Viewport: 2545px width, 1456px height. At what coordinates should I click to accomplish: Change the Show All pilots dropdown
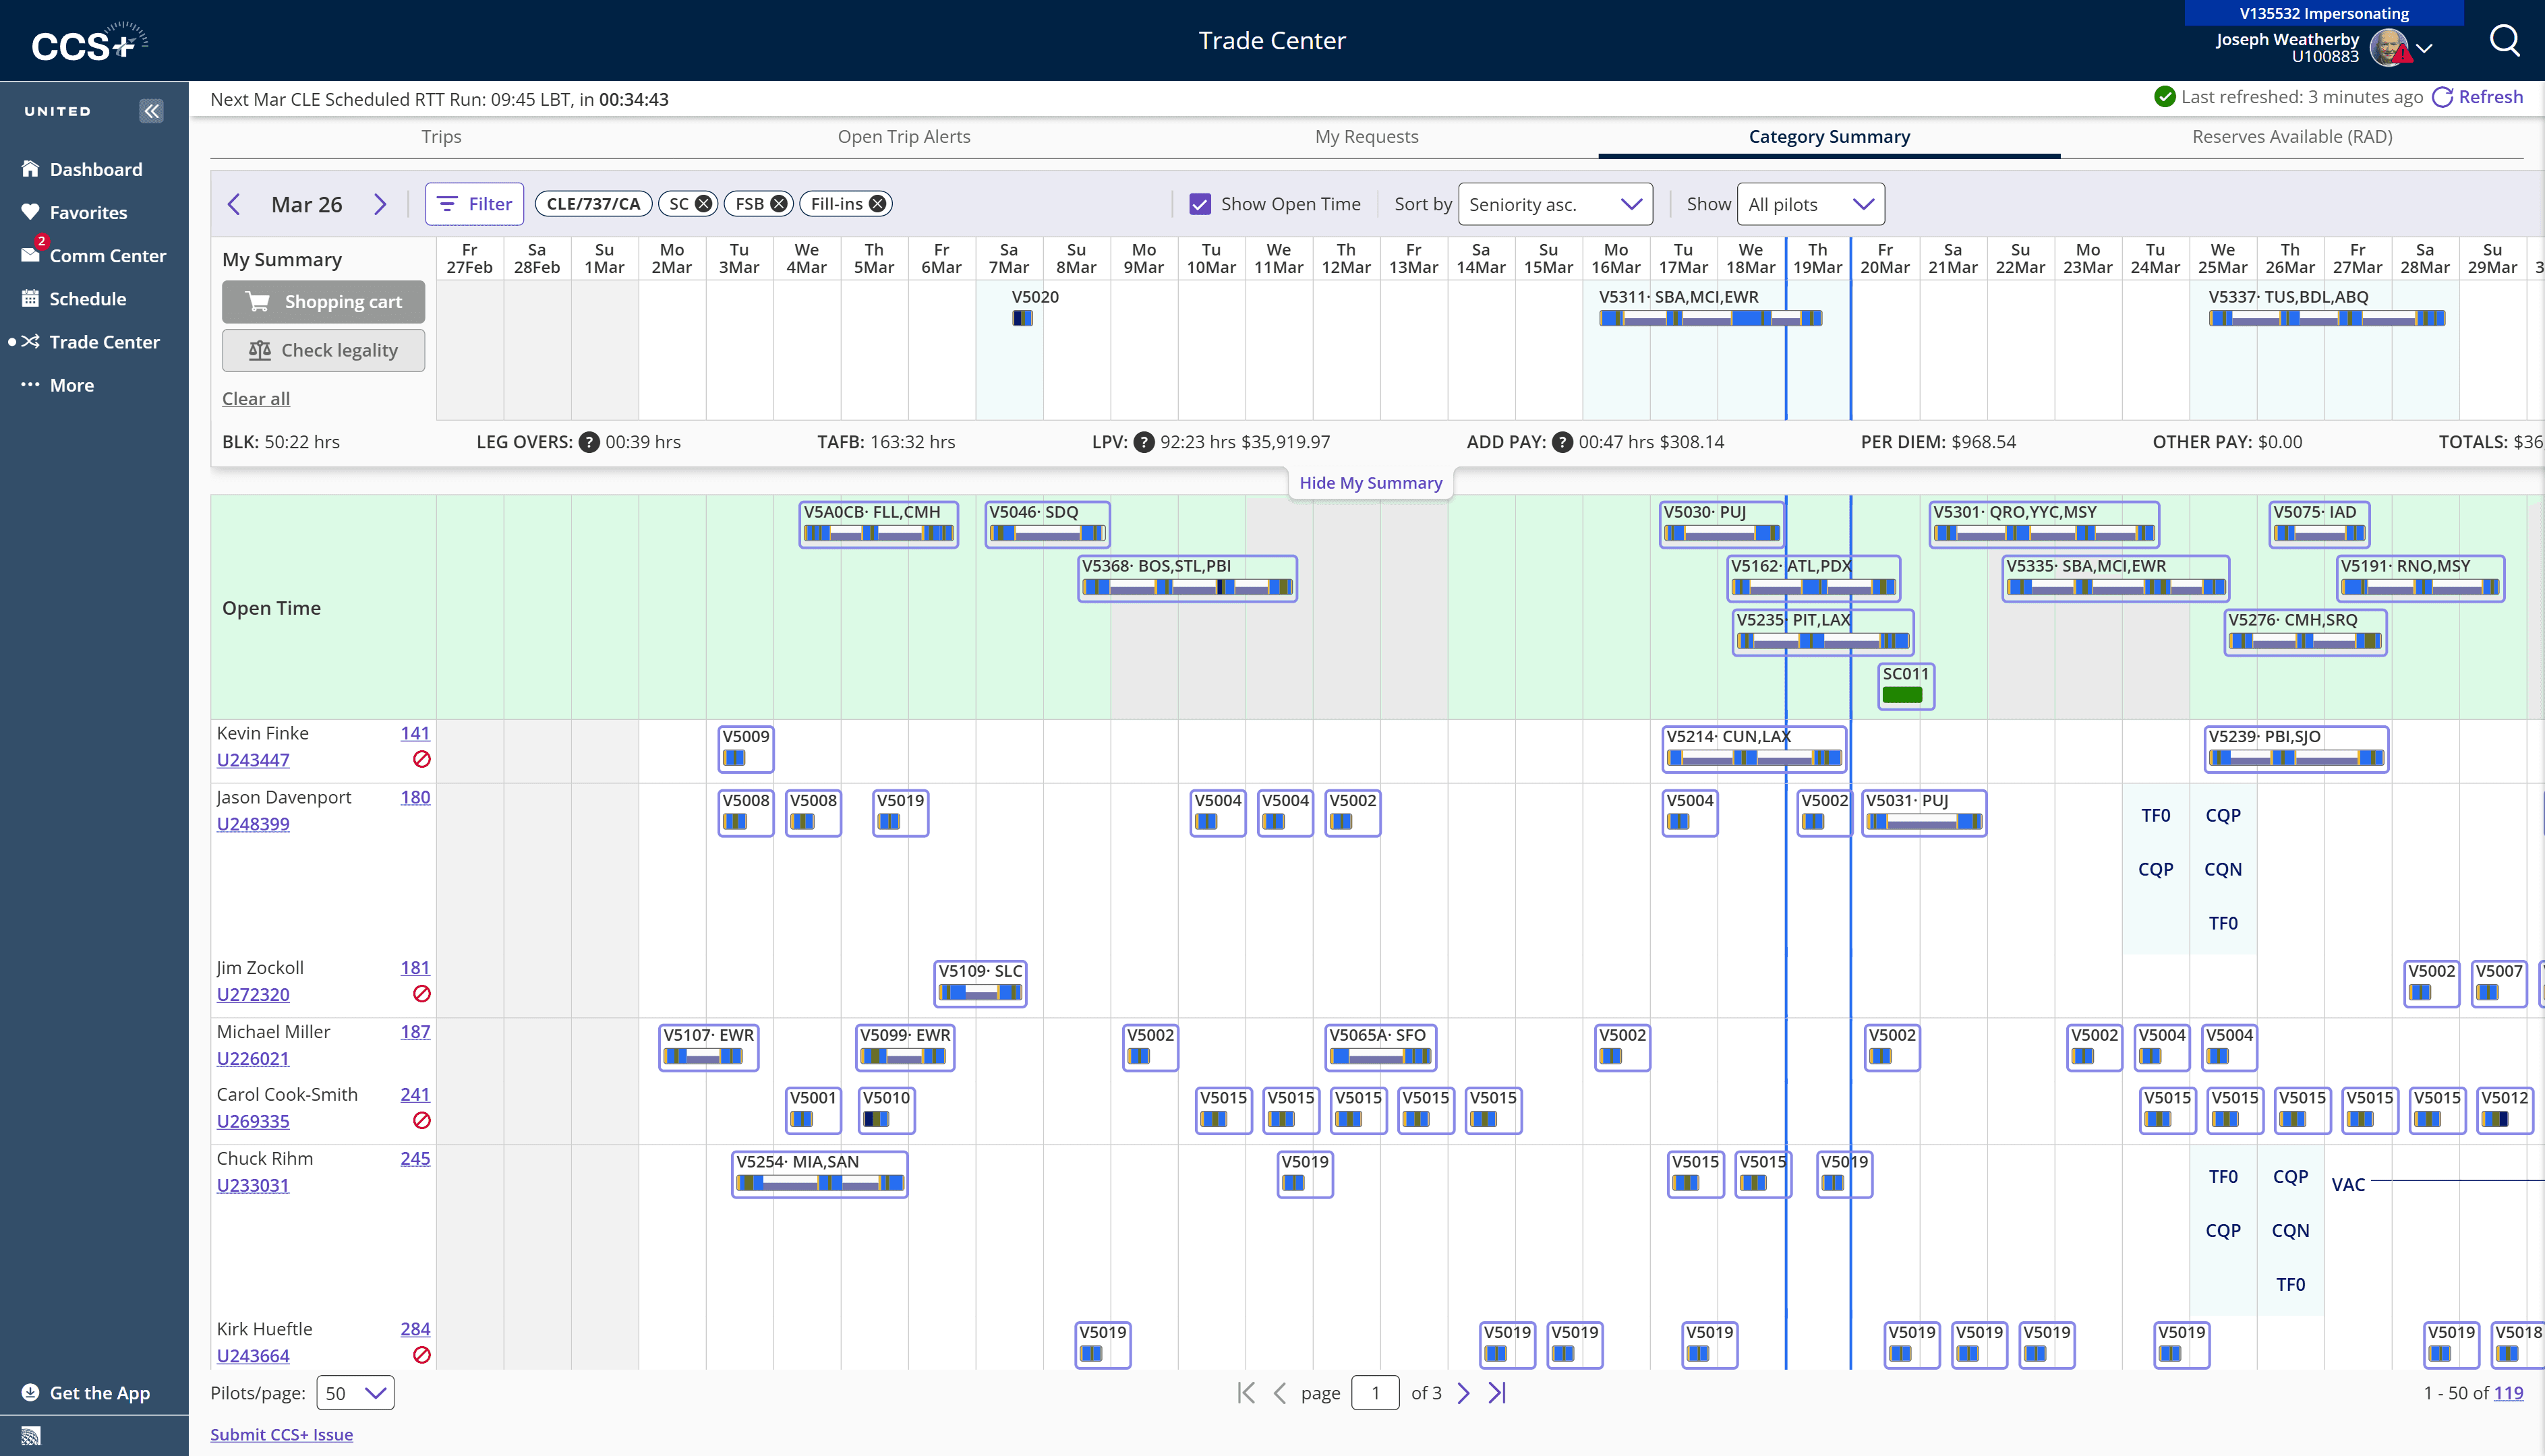pyautogui.click(x=1810, y=204)
